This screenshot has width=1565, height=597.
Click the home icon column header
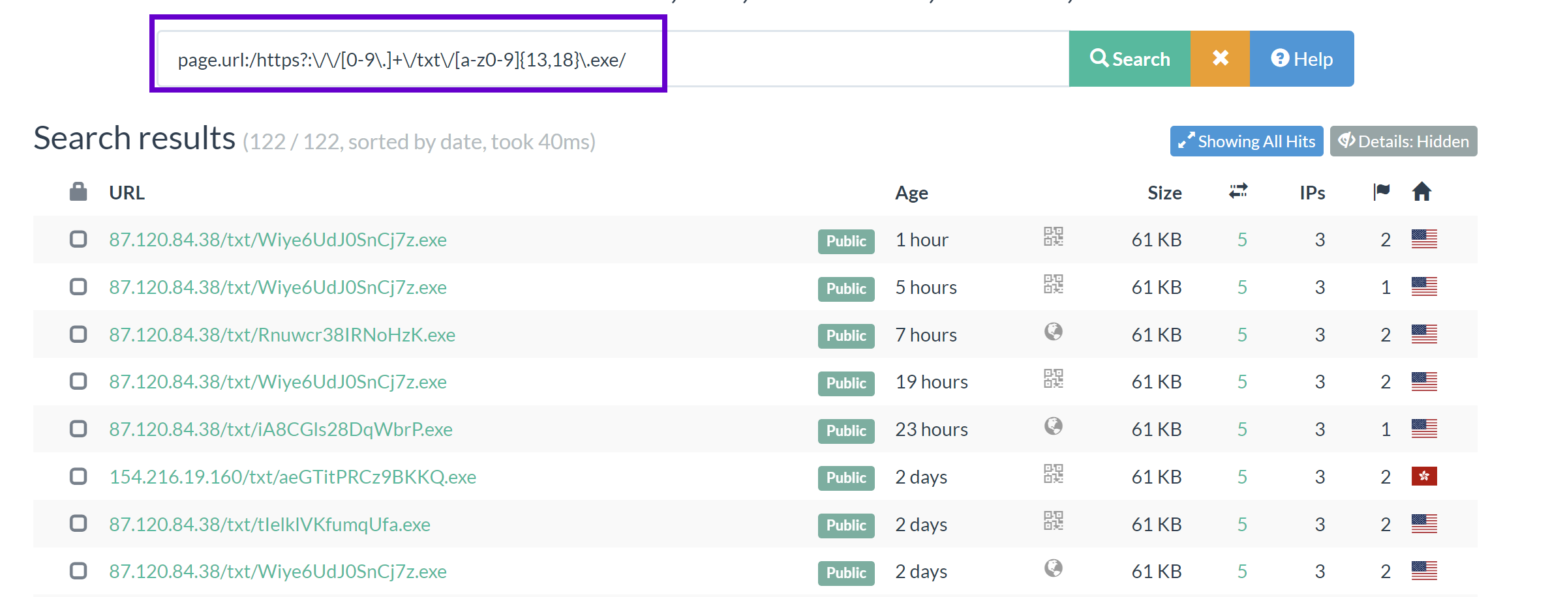tap(1421, 191)
